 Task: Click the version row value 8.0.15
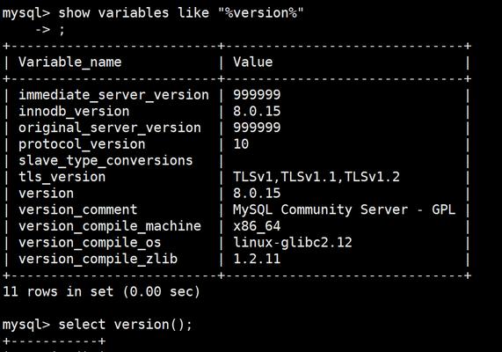tap(257, 194)
